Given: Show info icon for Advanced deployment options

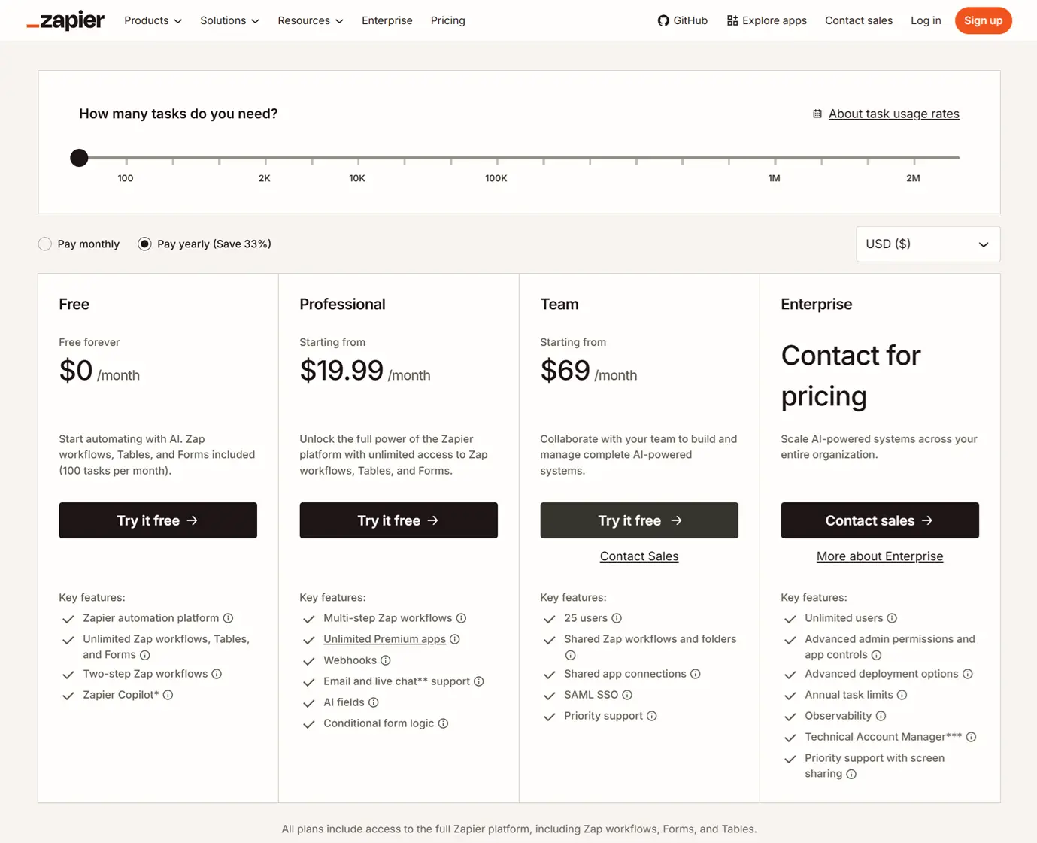Looking at the screenshot, I should [x=968, y=674].
